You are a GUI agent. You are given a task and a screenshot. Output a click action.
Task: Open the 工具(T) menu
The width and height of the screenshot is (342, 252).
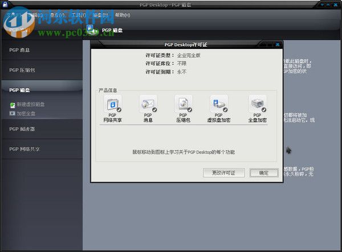tap(79, 15)
